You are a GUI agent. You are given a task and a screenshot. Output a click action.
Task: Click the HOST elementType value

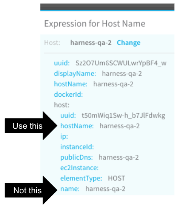(116, 178)
